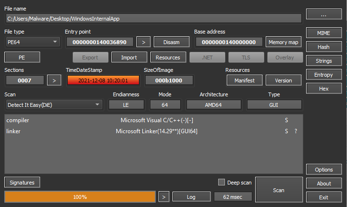
Task: Click the '>' button next to Entry point
Action: pos(143,42)
